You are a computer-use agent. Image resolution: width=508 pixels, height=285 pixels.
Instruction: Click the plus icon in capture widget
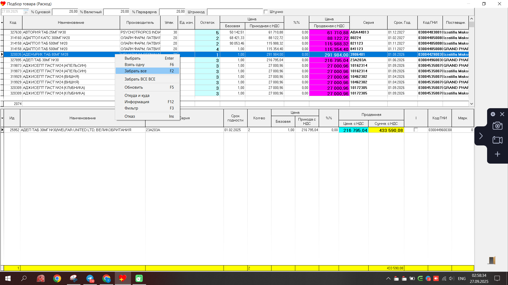coord(497,154)
